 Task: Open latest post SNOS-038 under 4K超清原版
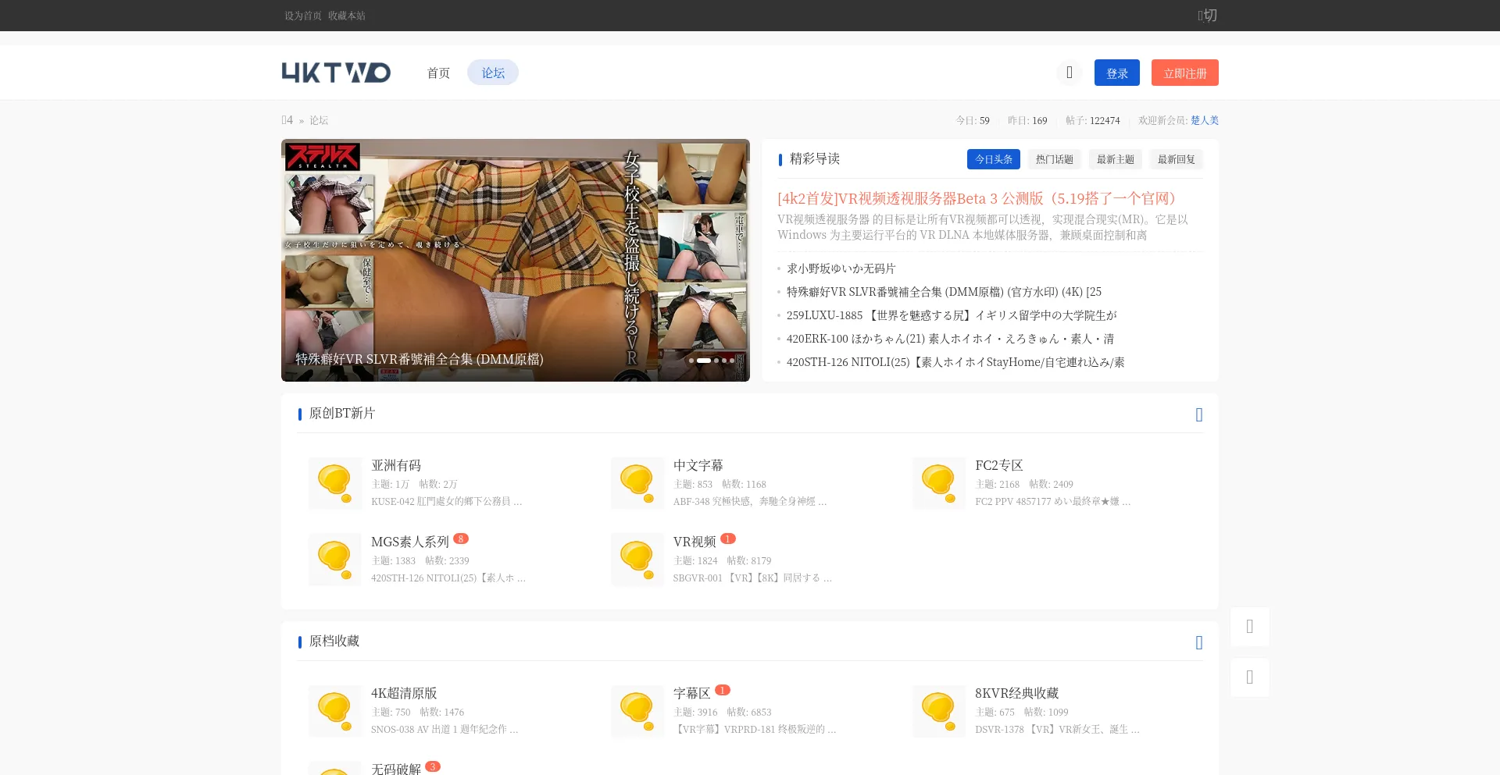[445, 729]
